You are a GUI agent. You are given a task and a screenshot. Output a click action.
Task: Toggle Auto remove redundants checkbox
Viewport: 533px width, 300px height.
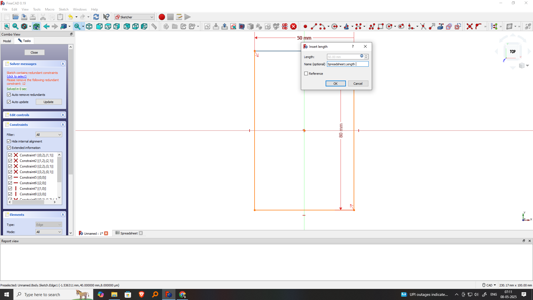point(9,95)
